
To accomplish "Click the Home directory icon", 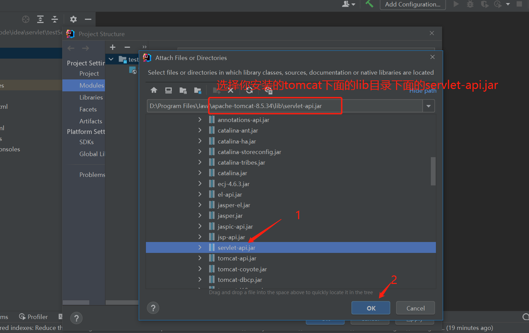I will (x=154, y=90).
